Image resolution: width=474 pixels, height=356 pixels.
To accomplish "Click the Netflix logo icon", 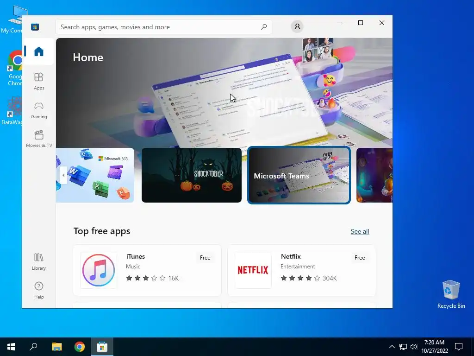I will pos(253,270).
